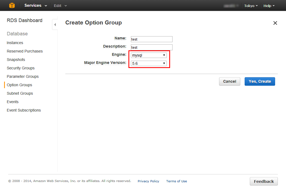286x188 pixels.
Task: Go to RDS Dashboard
Action: click(24, 20)
